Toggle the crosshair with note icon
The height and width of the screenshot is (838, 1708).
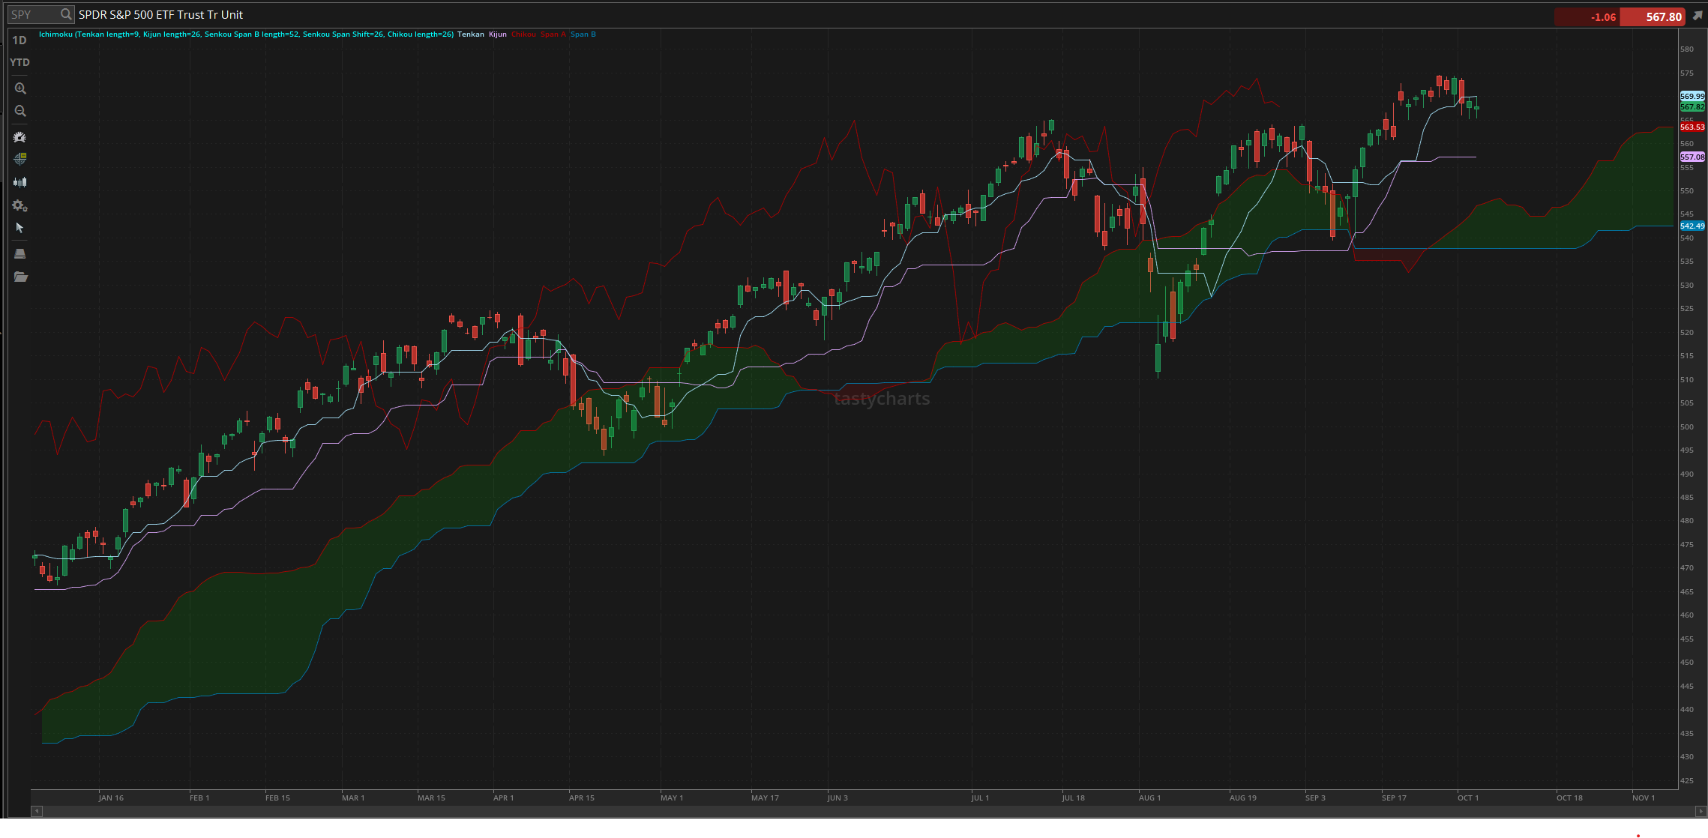pyautogui.click(x=20, y=159)
